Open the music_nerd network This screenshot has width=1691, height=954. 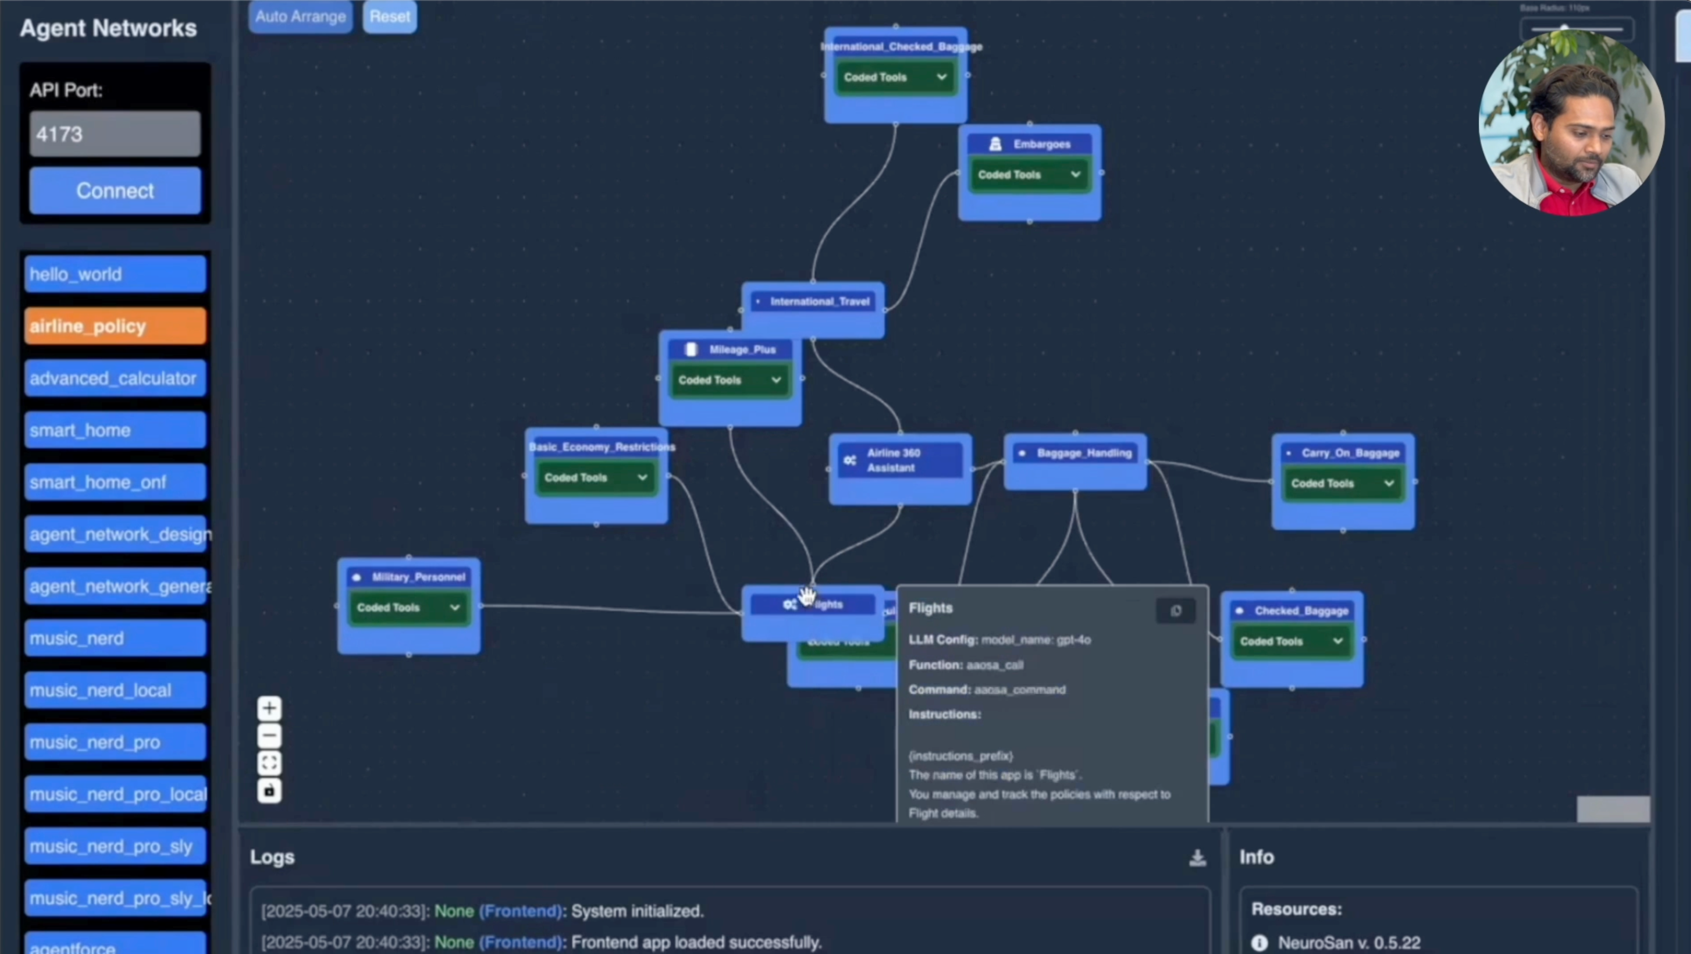[x=115, y=638]
